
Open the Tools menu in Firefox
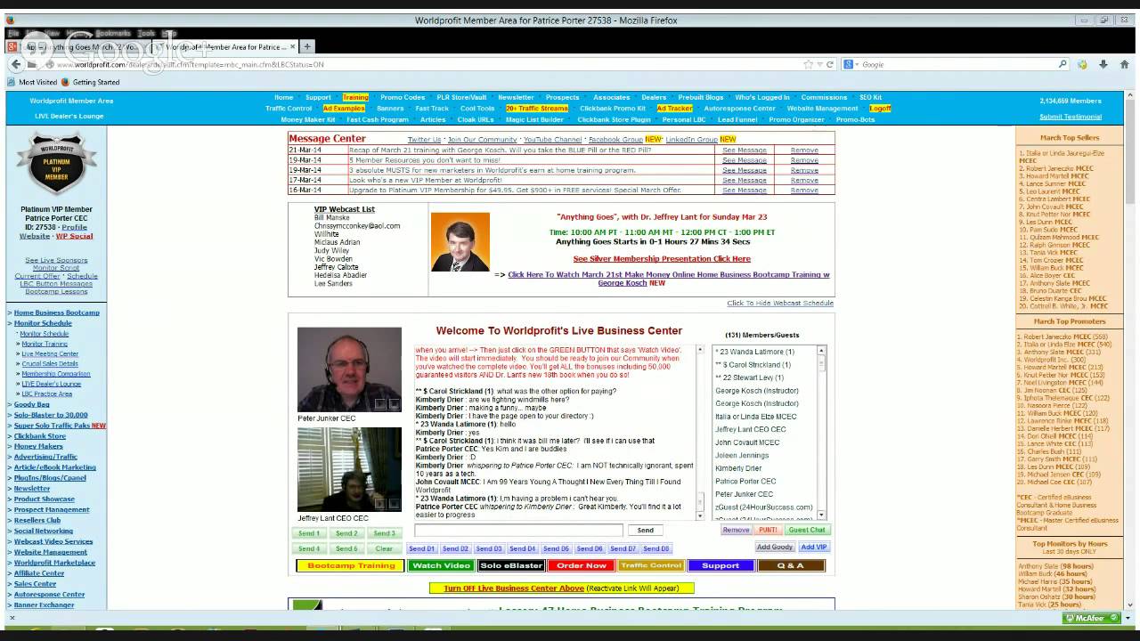pos(146,33)
